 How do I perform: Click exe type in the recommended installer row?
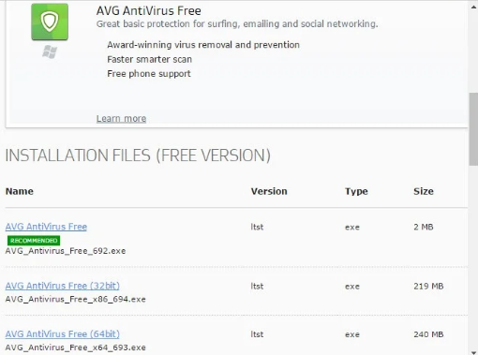(352, 228)
